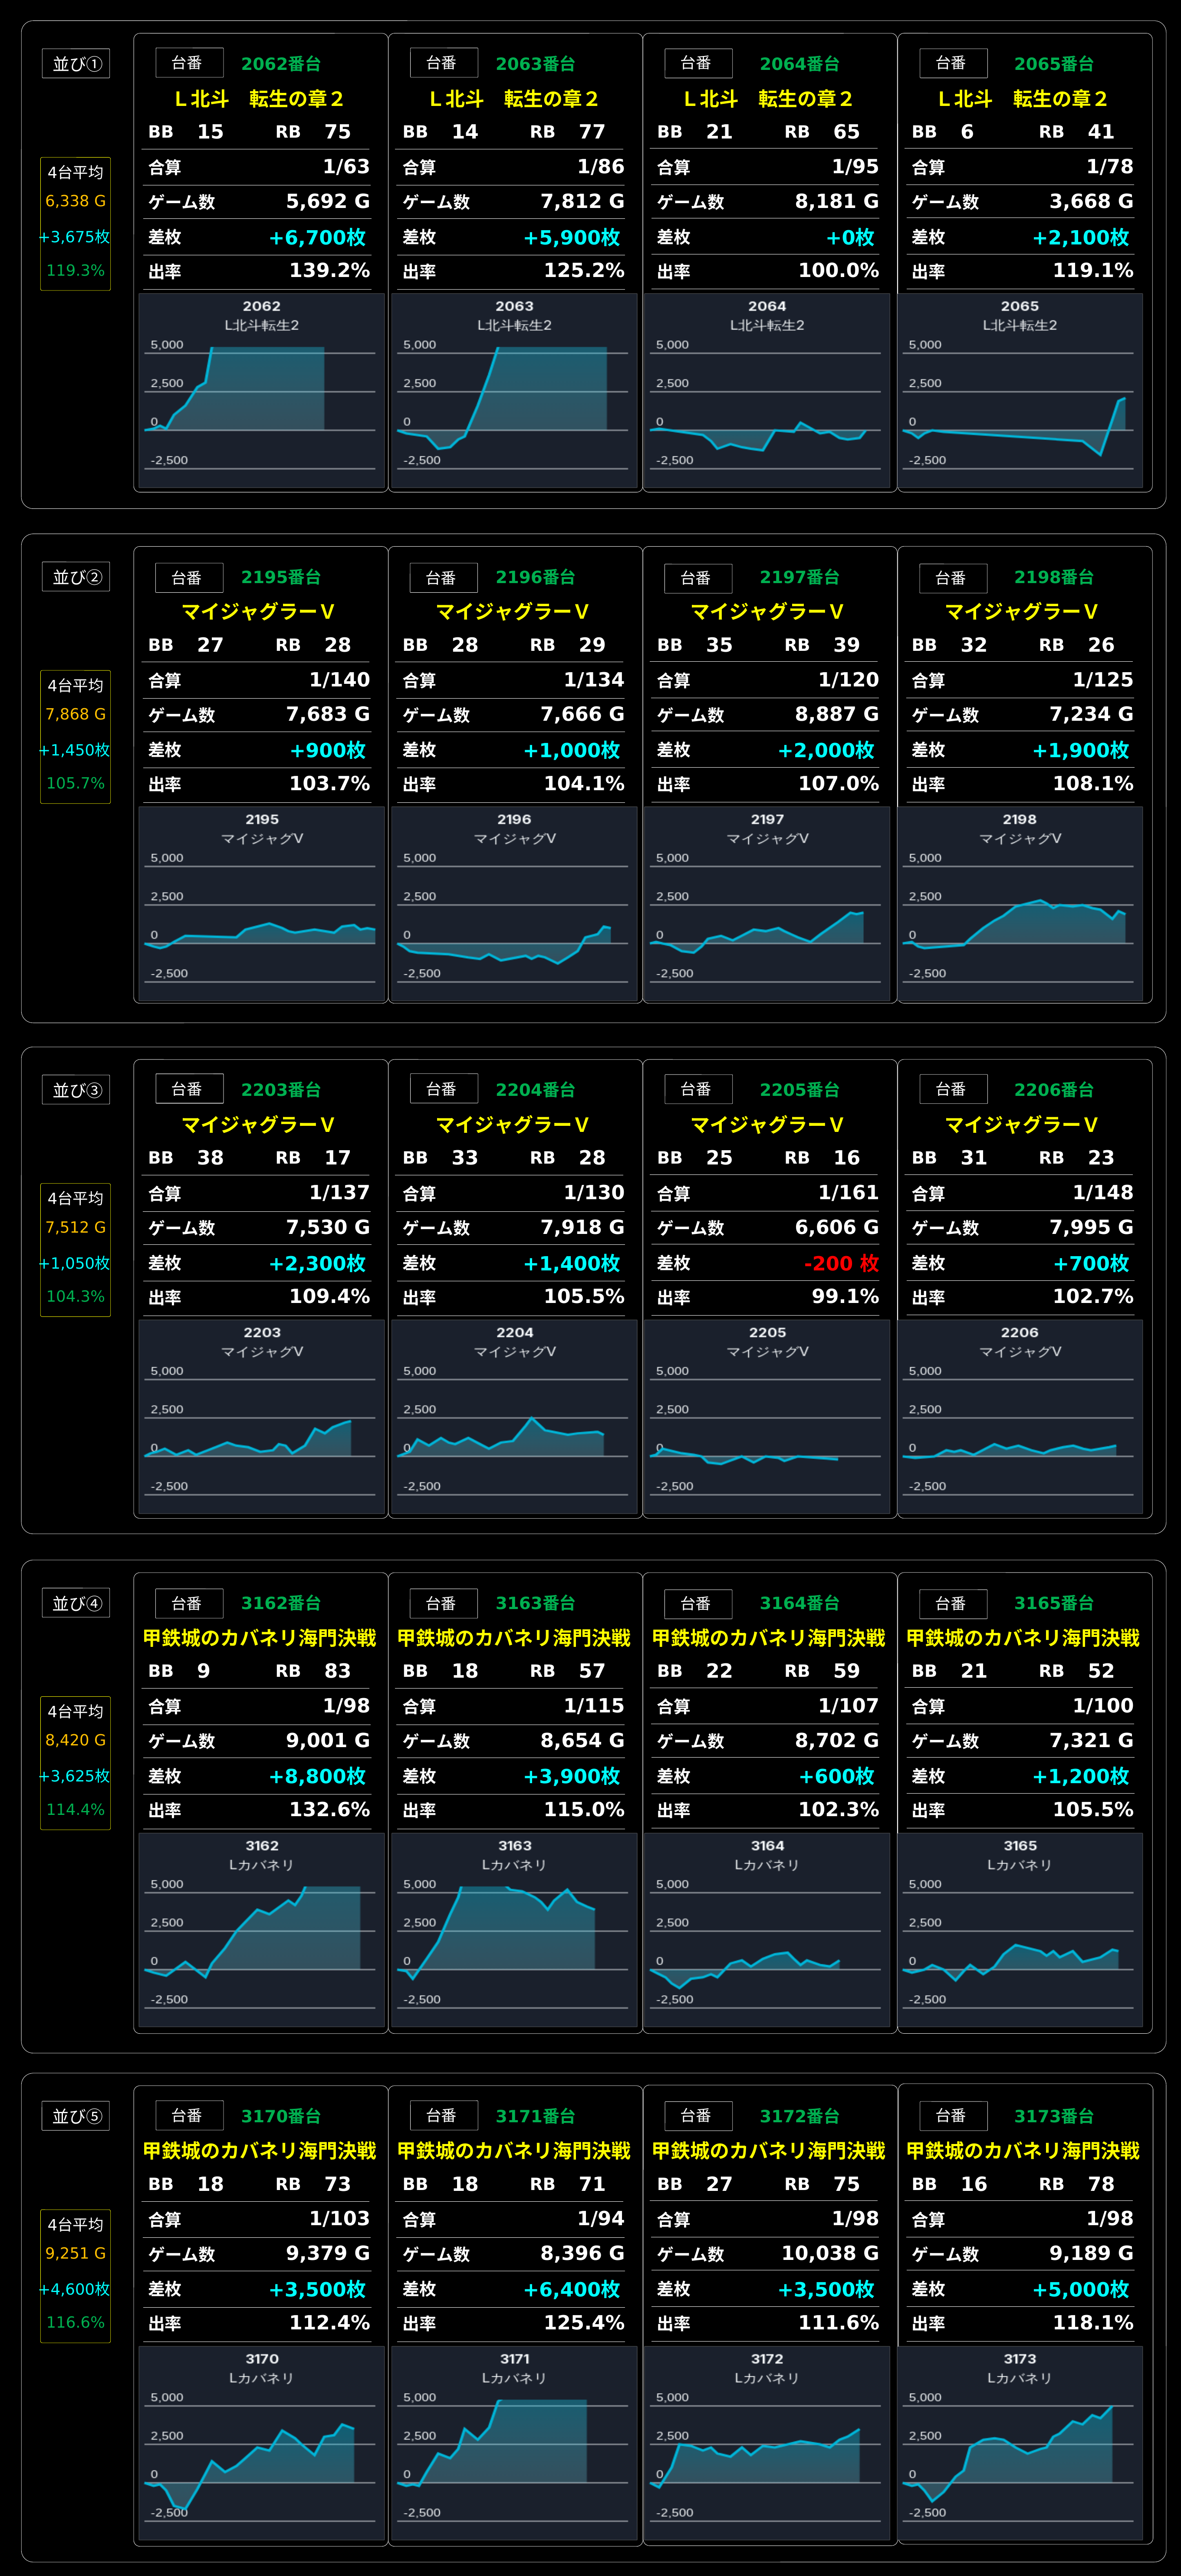The height and width of the screenshot is (2576, 1181).
Task: Click the +0枚 difference value
Action: [x=850, y=237]
